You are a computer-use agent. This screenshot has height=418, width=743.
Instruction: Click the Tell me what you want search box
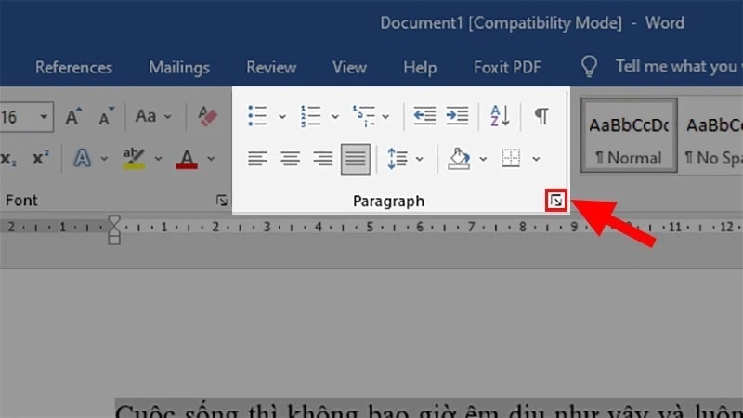point(676,66)
